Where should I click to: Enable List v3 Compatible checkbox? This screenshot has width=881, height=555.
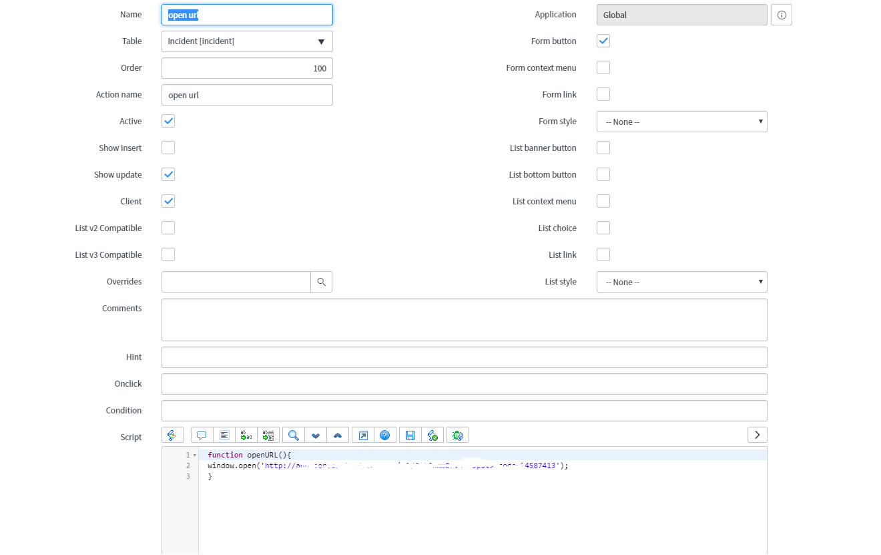168,255
